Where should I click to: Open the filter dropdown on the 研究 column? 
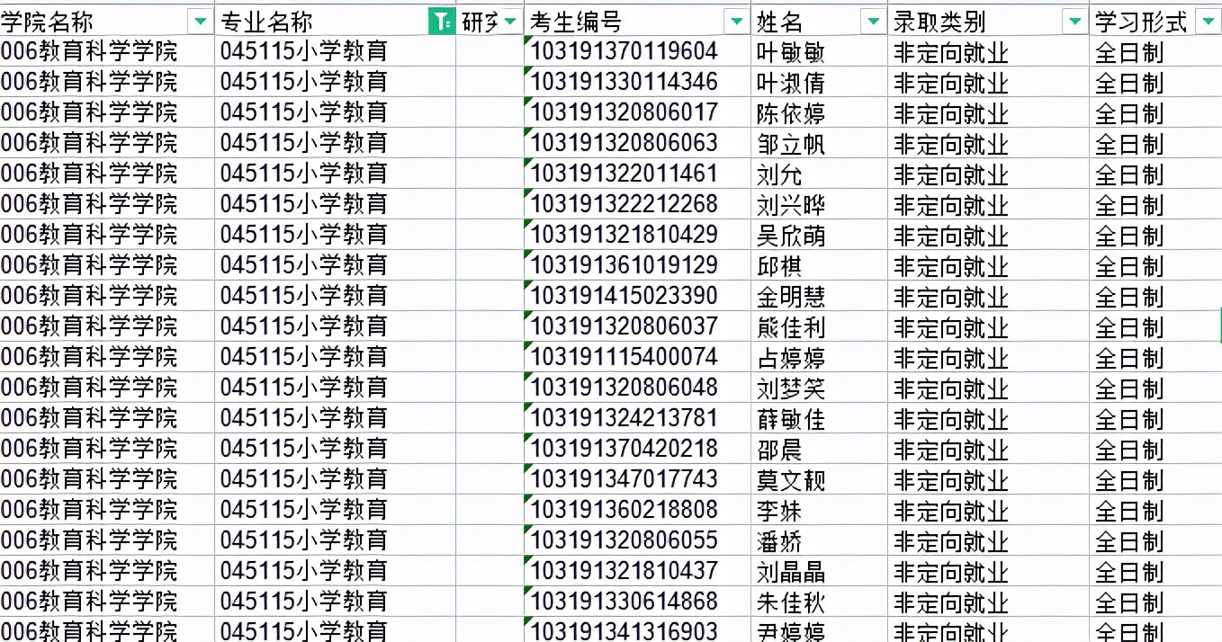click(509, 20)
